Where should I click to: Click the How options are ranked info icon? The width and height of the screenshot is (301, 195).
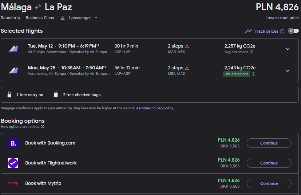coord(43,127)
